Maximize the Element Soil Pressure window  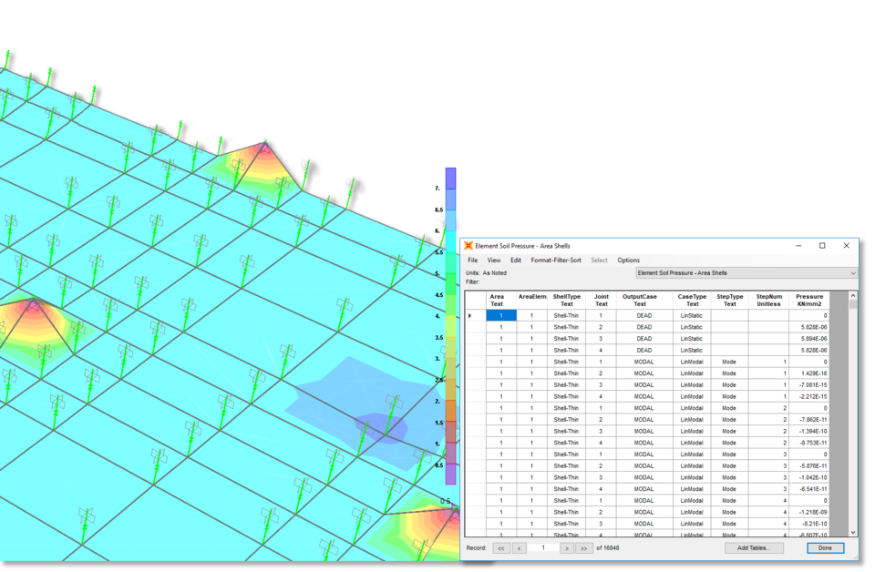pyautogui.click(x=822, y=246)
